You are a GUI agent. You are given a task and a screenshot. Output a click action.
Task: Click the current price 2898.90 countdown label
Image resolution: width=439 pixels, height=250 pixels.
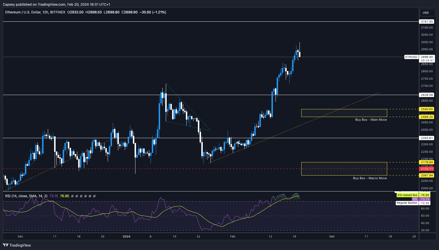(x=427, y=59)
